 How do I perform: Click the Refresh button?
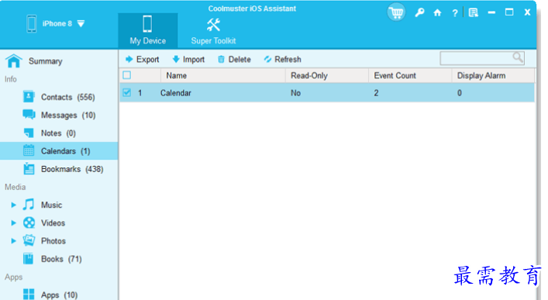[x=282, y=60]
